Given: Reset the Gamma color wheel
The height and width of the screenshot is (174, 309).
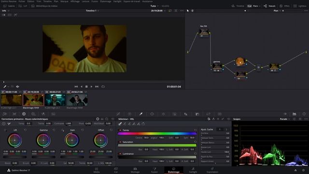Looking at the screenshot, I should [x=54, y=130].
